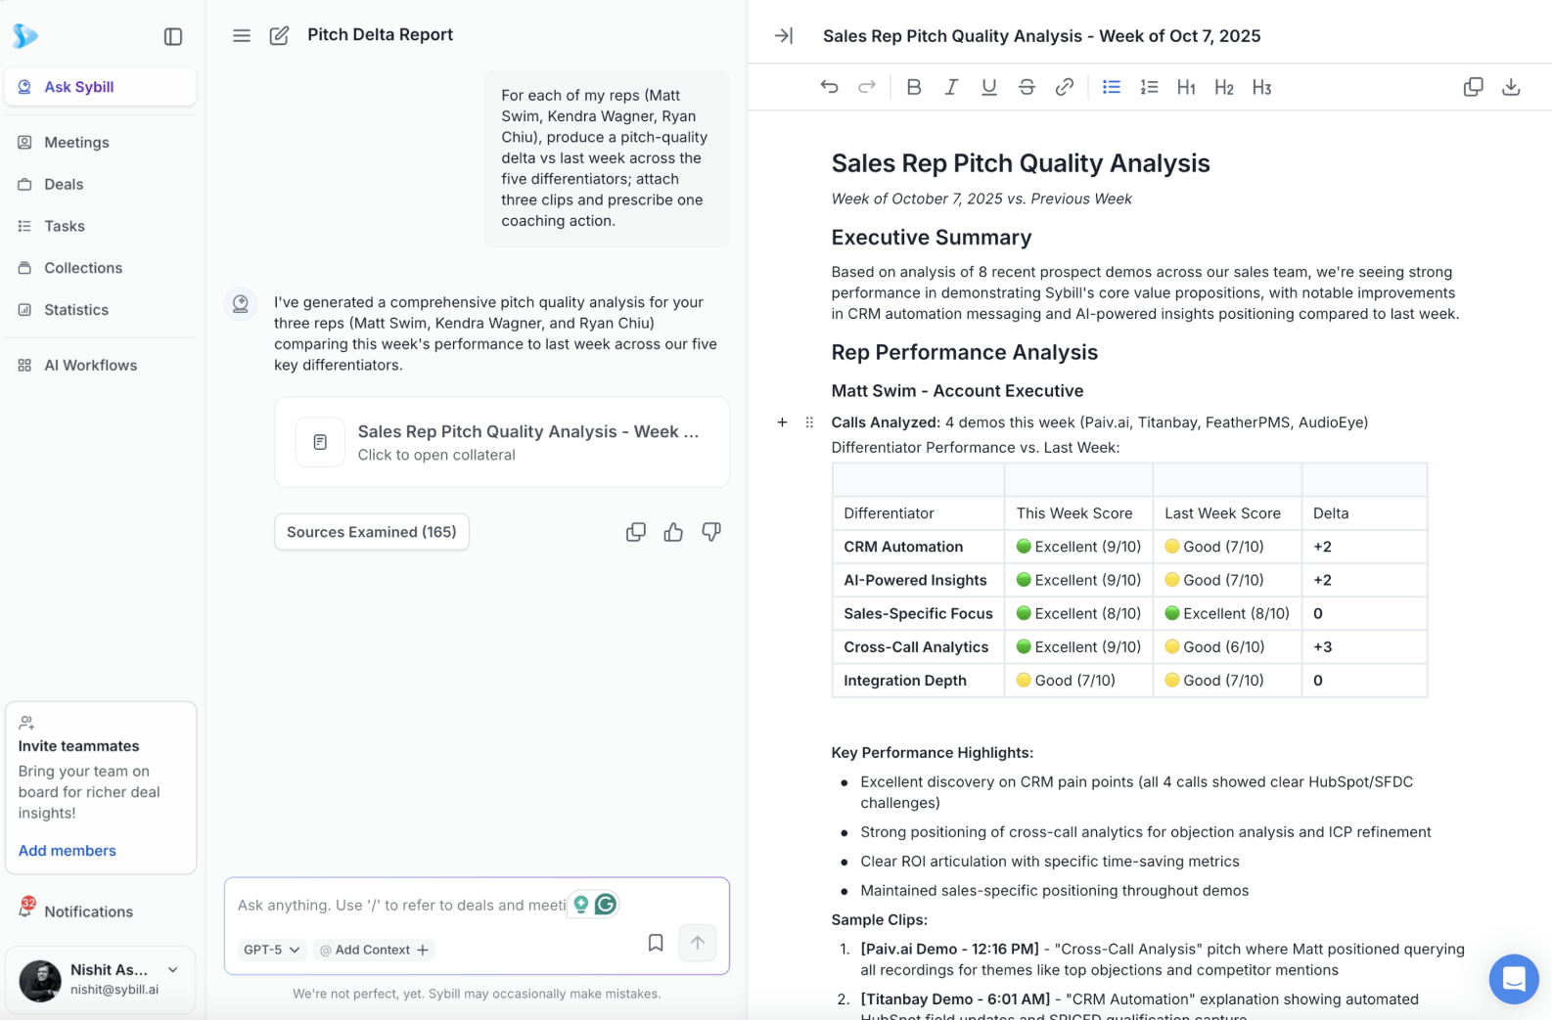Download the analysis document
This screenshot has height=1020, width=1552.
1511,87
